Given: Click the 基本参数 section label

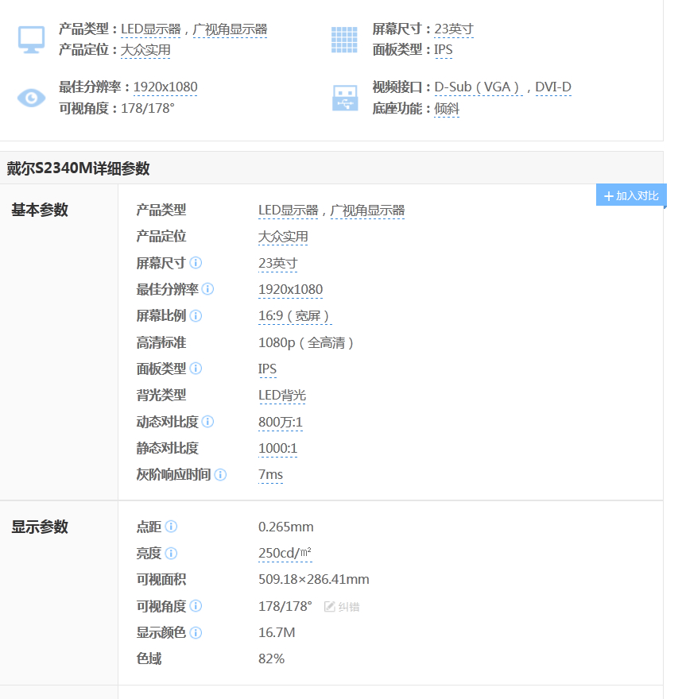Looking at the screenshot, I should pos(40,210).
